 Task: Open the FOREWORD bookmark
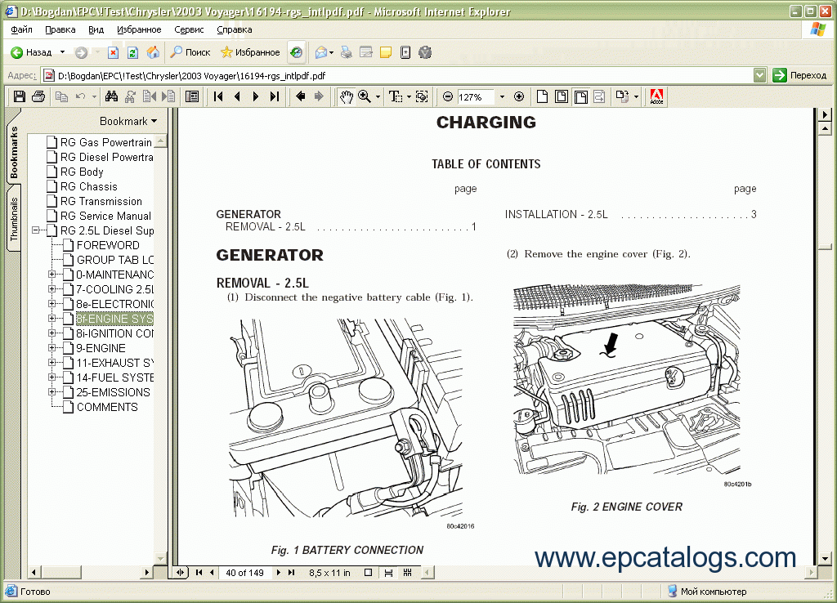108,245
